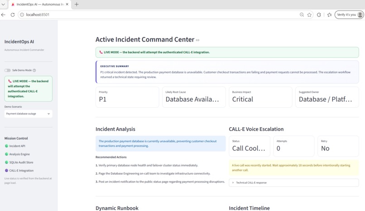Click the 'Active Incident Command Center' page title
This screenshot has height=211, width=365.
[x=145, y=39]
